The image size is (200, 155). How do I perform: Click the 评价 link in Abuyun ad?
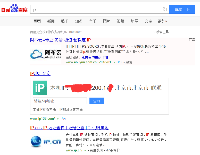click(x=129, y=62)
